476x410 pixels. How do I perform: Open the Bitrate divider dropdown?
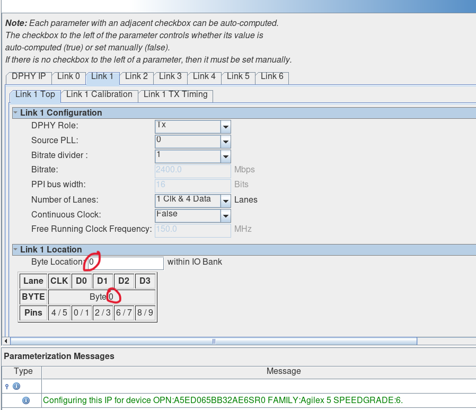[226, 156]
